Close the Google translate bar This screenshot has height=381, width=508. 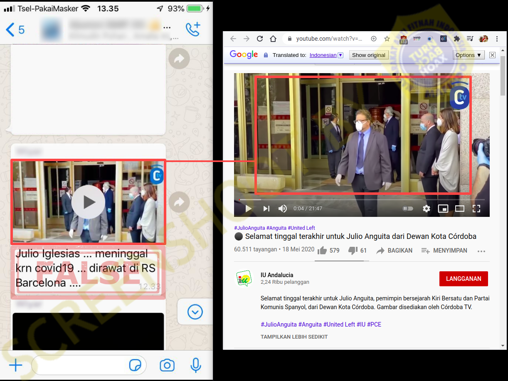tap(492, 55)
